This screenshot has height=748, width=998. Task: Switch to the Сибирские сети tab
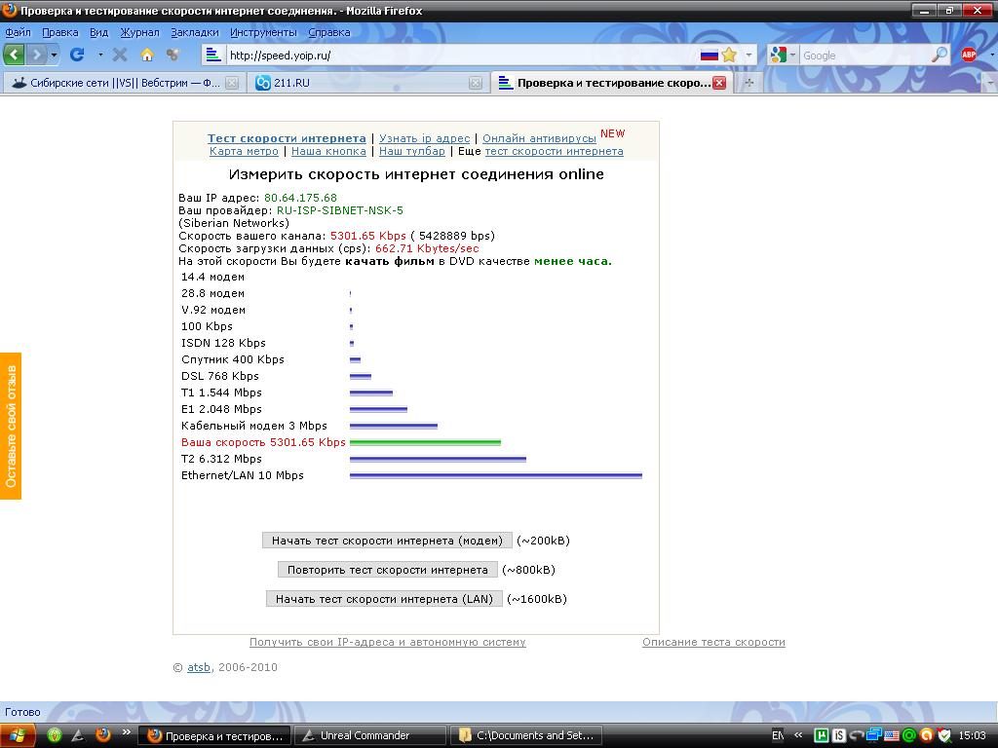[117, 84]
